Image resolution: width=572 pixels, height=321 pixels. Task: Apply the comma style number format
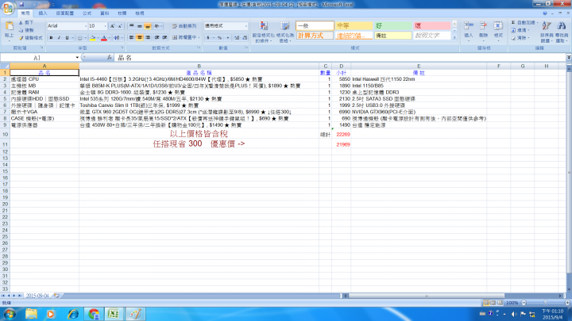click(x=228, y=38)
